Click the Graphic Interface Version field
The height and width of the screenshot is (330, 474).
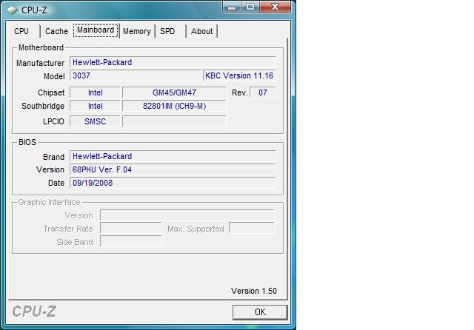click(187, 215)
